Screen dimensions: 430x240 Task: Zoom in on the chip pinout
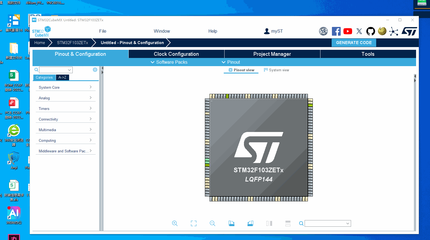pos(175,223)
